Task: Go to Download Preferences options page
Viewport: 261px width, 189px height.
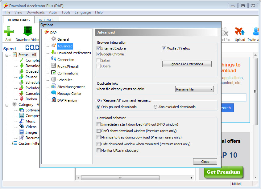Action: tap(74, 53)
